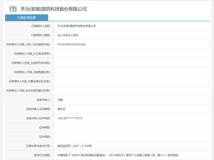Click the 事业单位证书号 label

30,81
